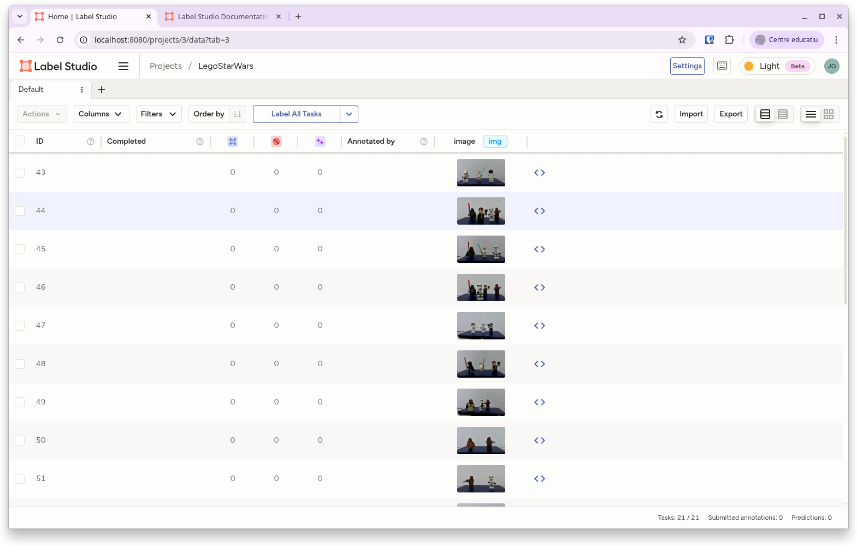Open the hamburger sidebar menu

click(123, 66)
